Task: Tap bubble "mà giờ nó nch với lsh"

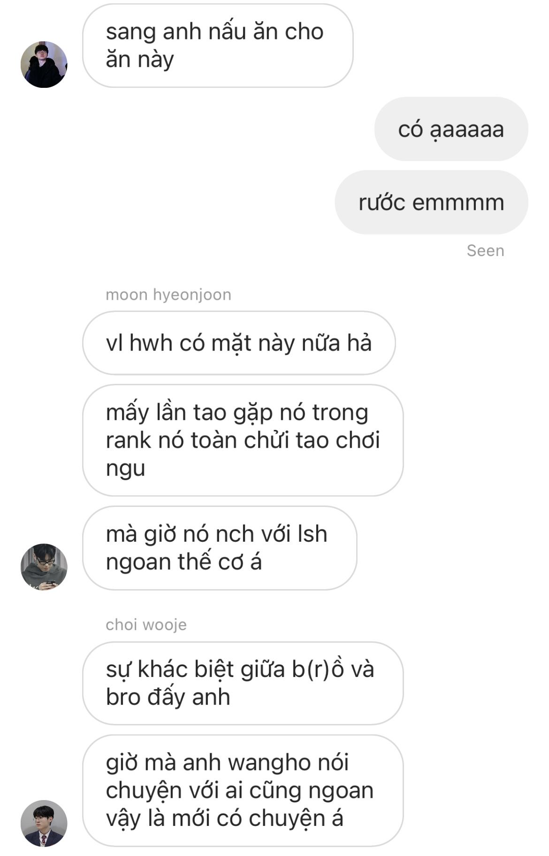Action: (220, 548)
